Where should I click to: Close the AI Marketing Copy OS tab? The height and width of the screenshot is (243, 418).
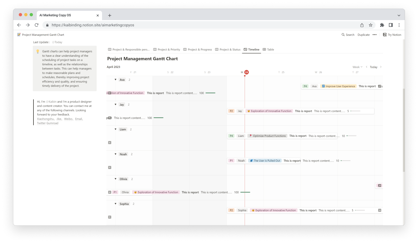(x=98, y=15)
